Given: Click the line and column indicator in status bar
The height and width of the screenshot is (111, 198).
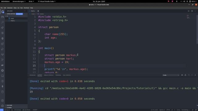Looking at the screenshot, I should 154,110.
